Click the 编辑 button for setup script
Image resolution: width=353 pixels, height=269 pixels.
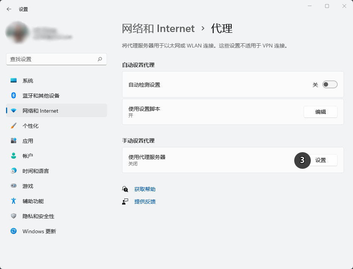(x=320, y=112)
